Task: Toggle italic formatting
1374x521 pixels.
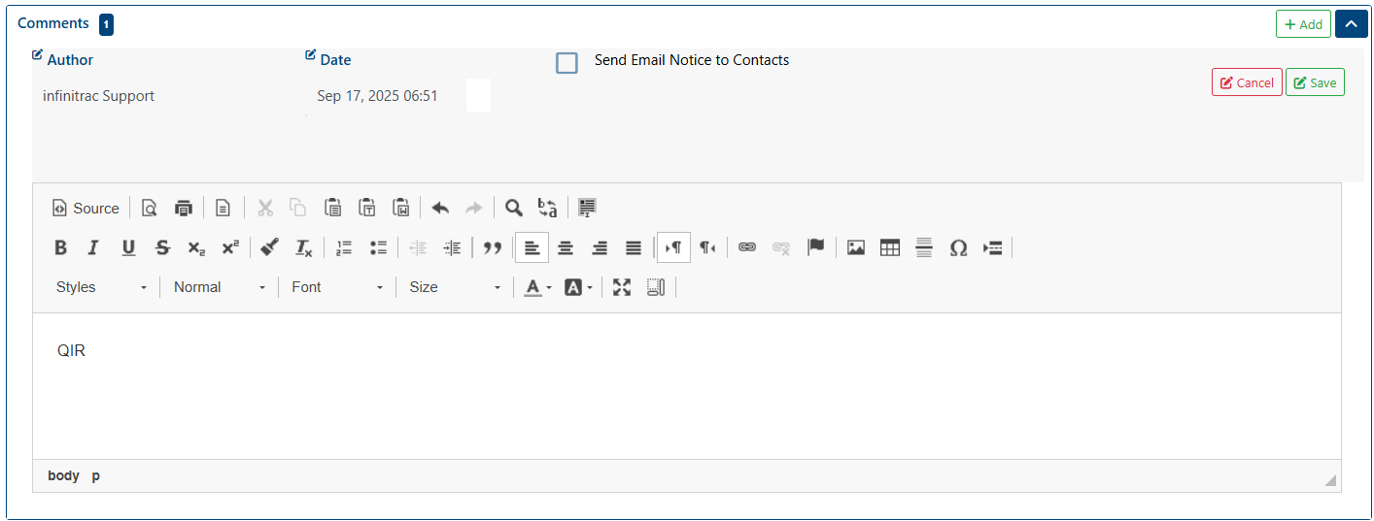Action: [93, 247]
